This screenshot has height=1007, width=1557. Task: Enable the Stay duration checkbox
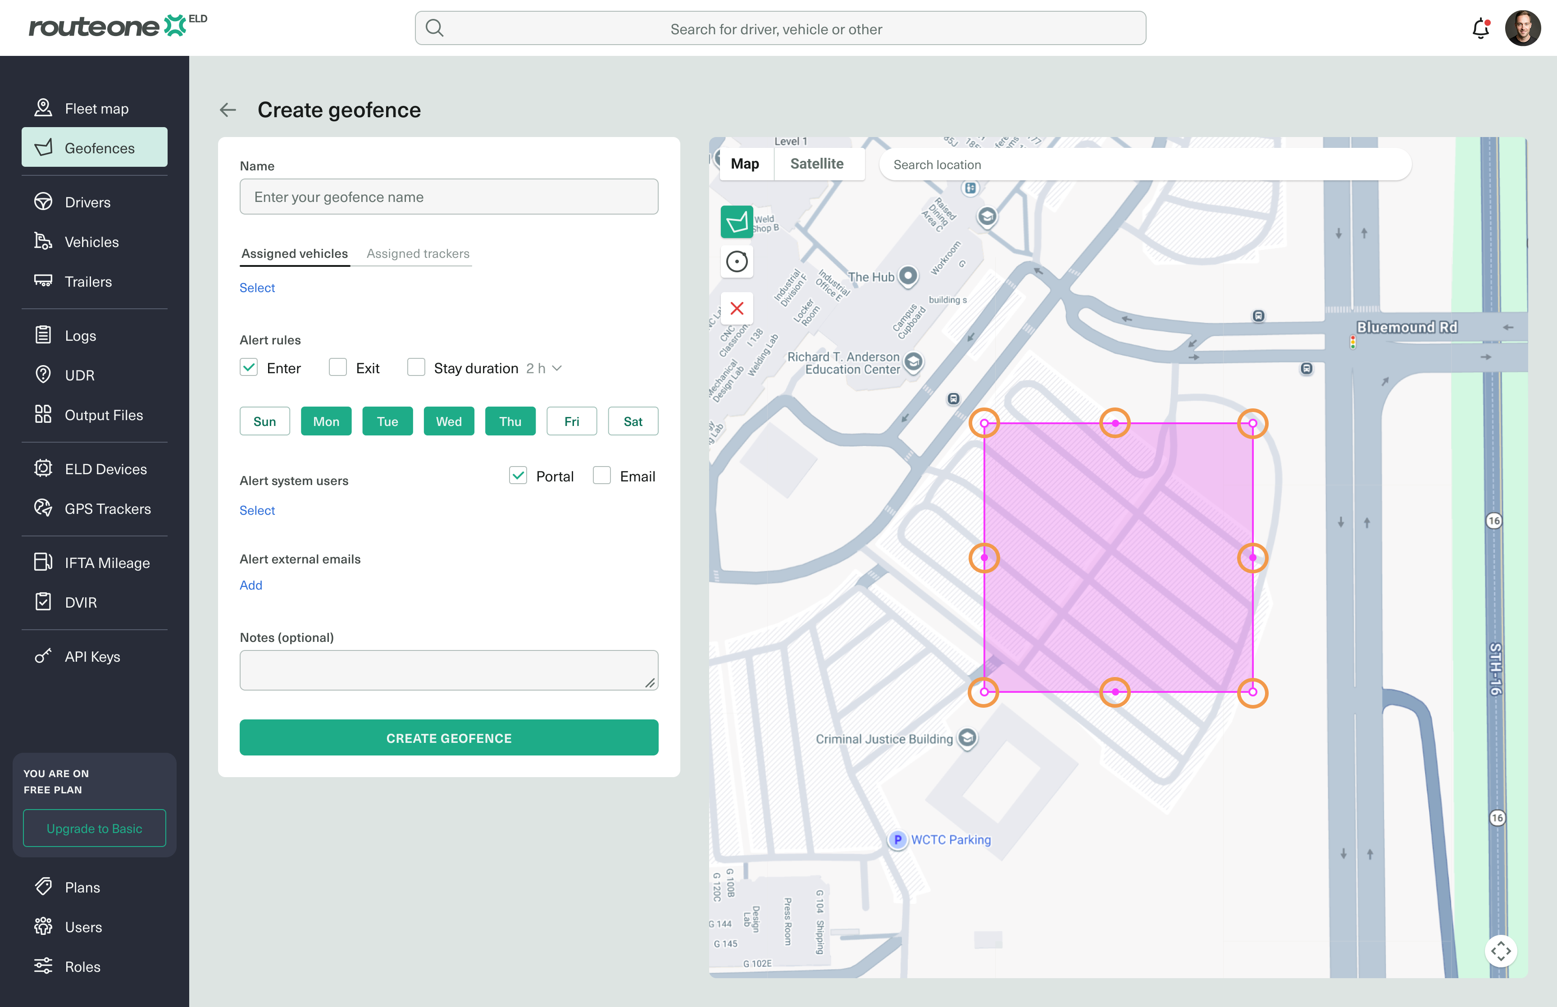coord(416,367)
